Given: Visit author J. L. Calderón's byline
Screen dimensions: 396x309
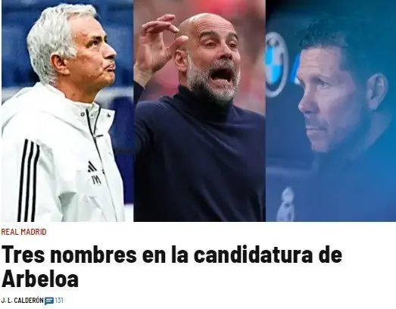Looking at the screenshot, I should coord(22,301).
